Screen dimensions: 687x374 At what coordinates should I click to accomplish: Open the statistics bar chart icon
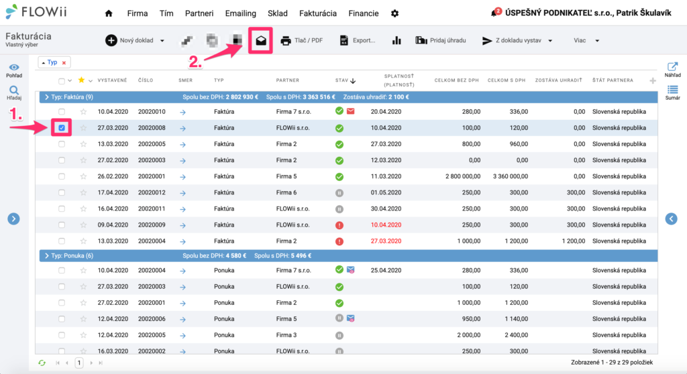pos(397,40)
